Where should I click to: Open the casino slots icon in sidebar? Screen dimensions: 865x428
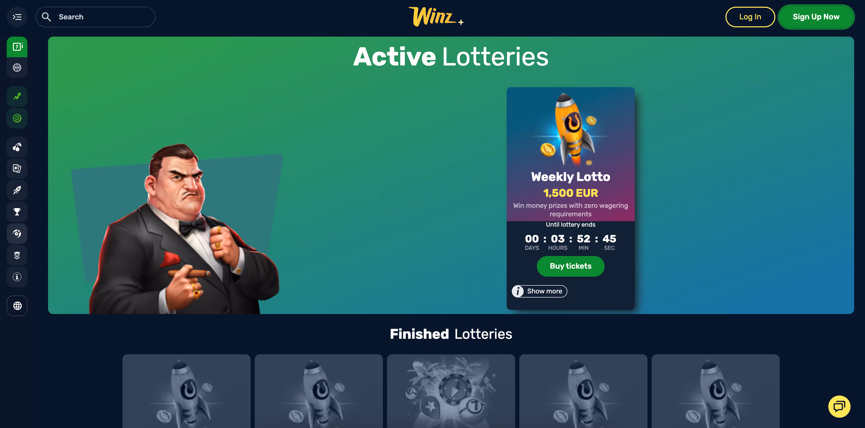17,47
